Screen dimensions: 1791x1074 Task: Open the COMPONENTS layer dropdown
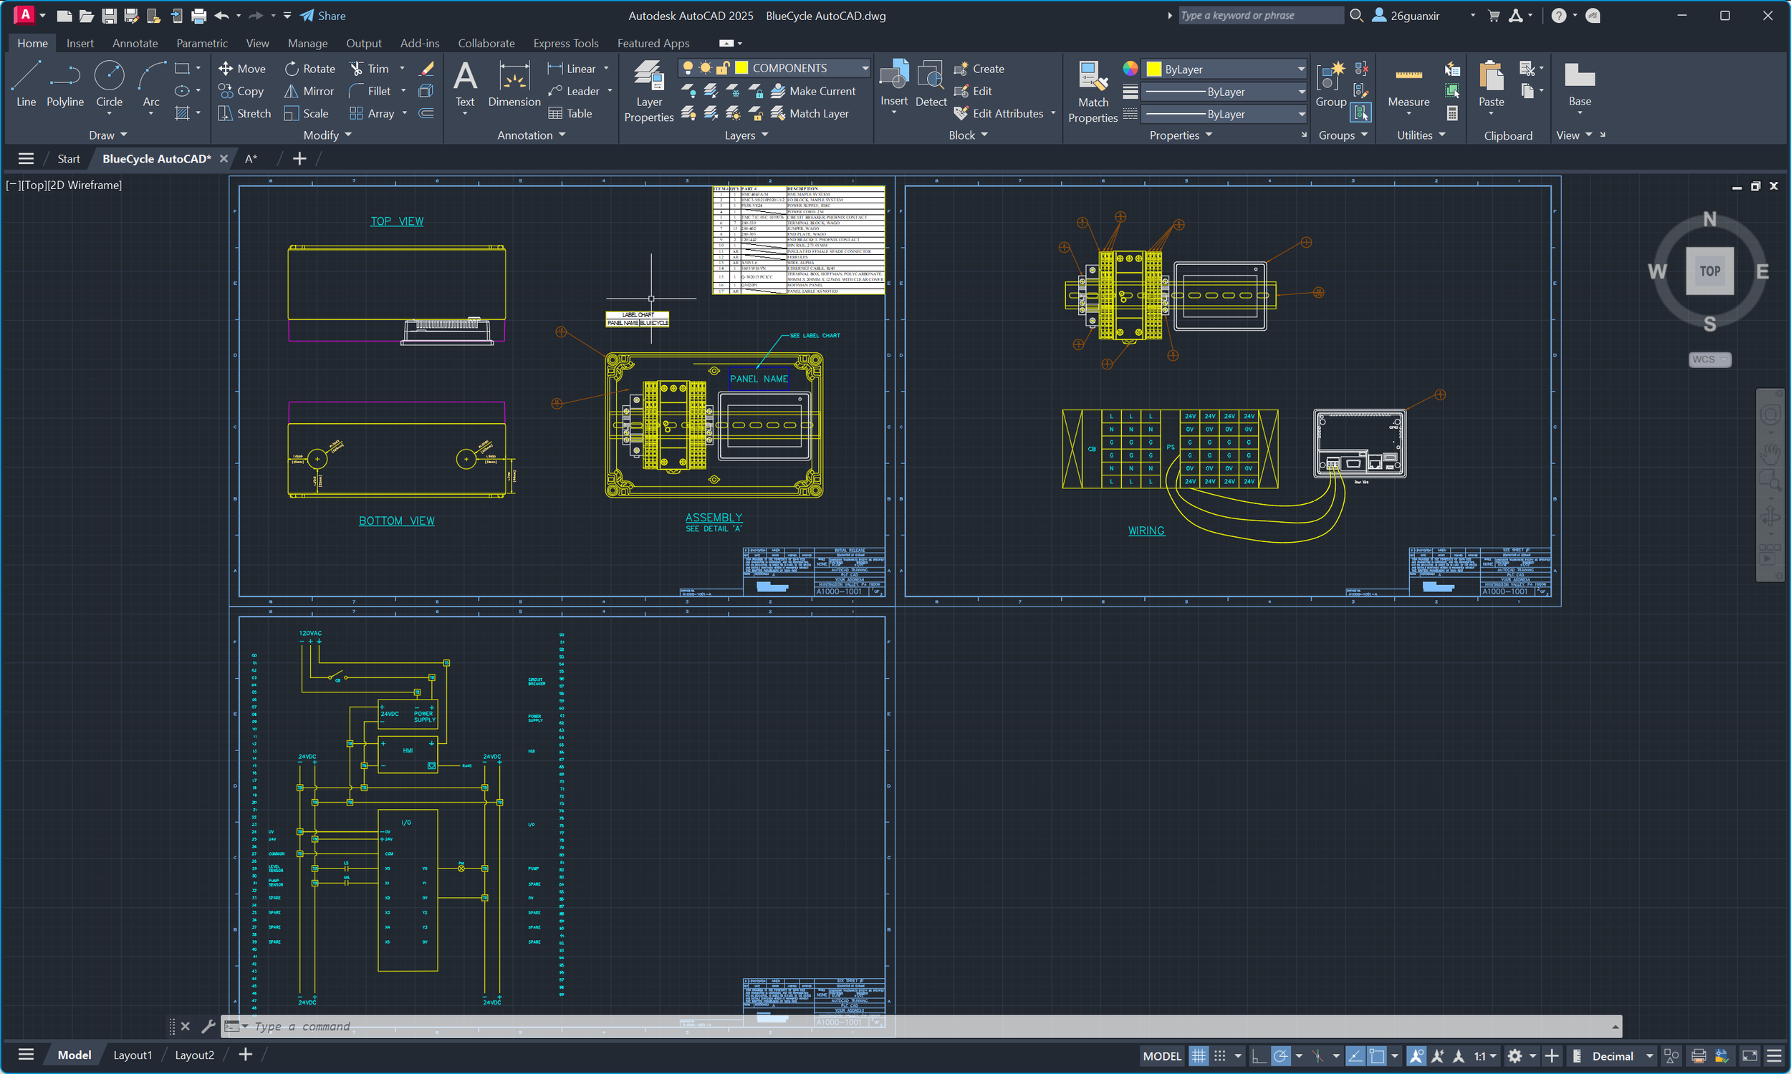click(865, 68)
